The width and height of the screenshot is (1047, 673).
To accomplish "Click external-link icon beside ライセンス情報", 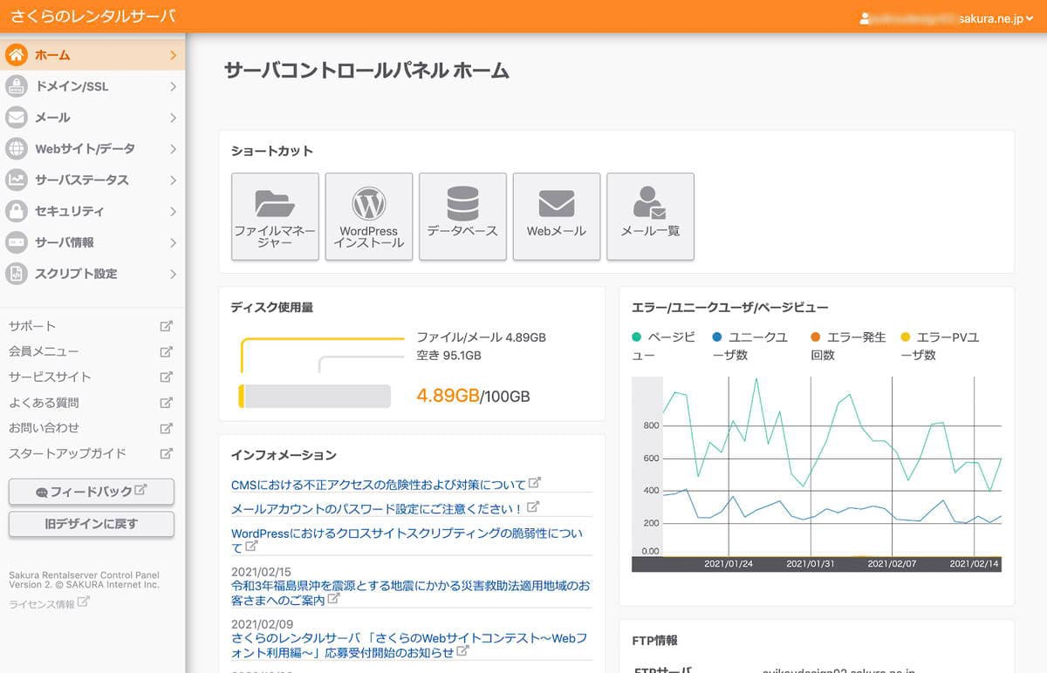I will pyautogui.click(x=84, y=602).
